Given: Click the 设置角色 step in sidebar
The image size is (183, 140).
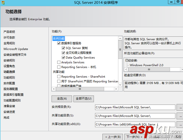Looking at the screenshot, I should [9, 66].
